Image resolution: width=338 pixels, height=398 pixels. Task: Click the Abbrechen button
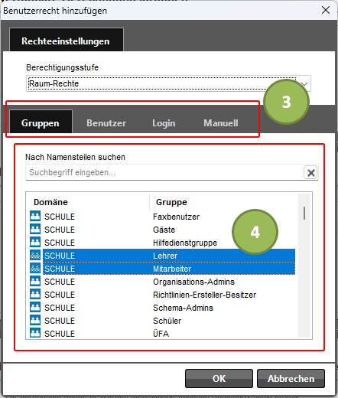tap(291, 378)
